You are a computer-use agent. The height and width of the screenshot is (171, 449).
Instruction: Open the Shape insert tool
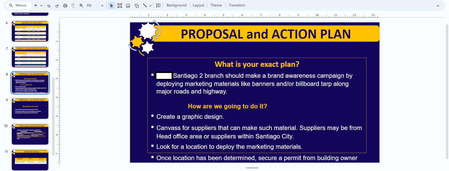click(x=137, y=6)
